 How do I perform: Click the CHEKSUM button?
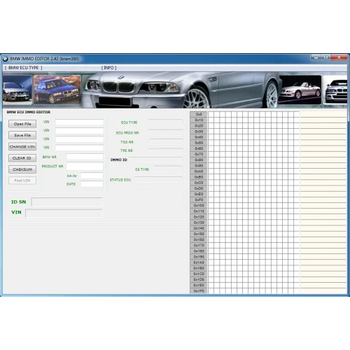[22, 169]
